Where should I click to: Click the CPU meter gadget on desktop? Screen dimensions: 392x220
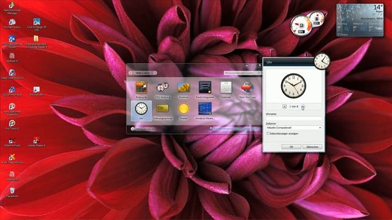[301, 25]
